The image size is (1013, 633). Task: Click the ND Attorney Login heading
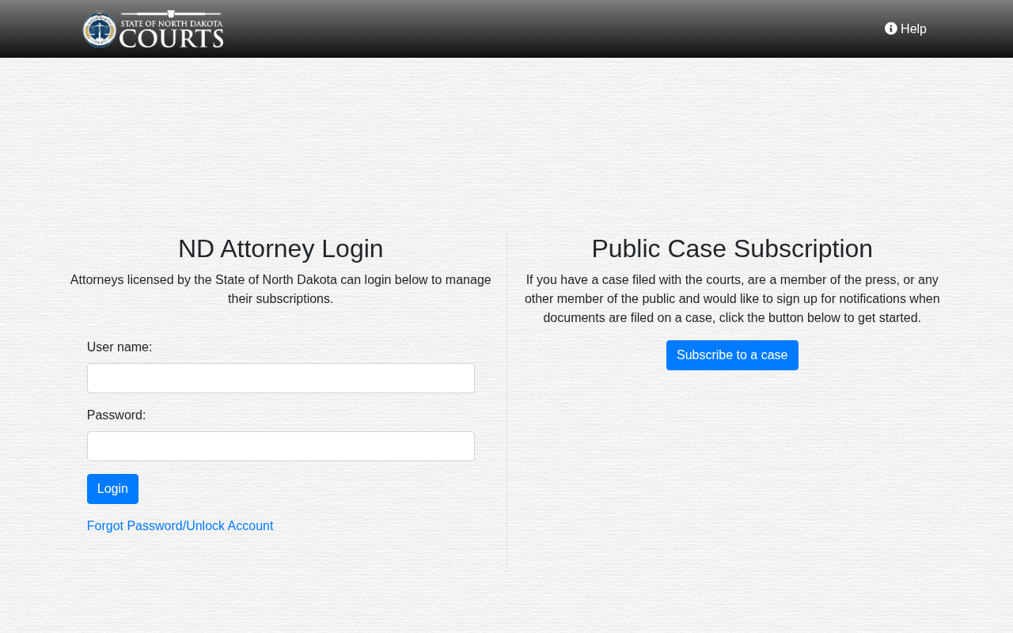pos(281,248)
